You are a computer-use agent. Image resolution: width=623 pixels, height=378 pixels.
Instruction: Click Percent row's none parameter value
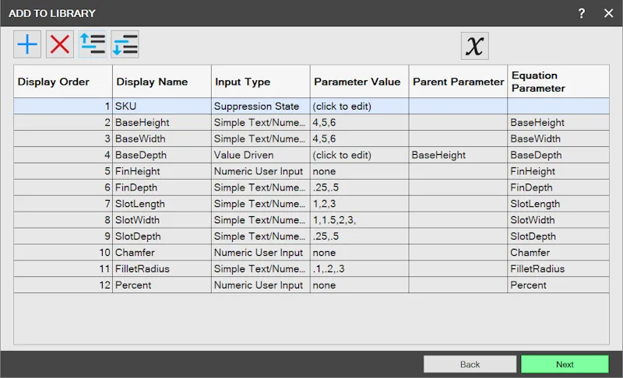[359, 285]
